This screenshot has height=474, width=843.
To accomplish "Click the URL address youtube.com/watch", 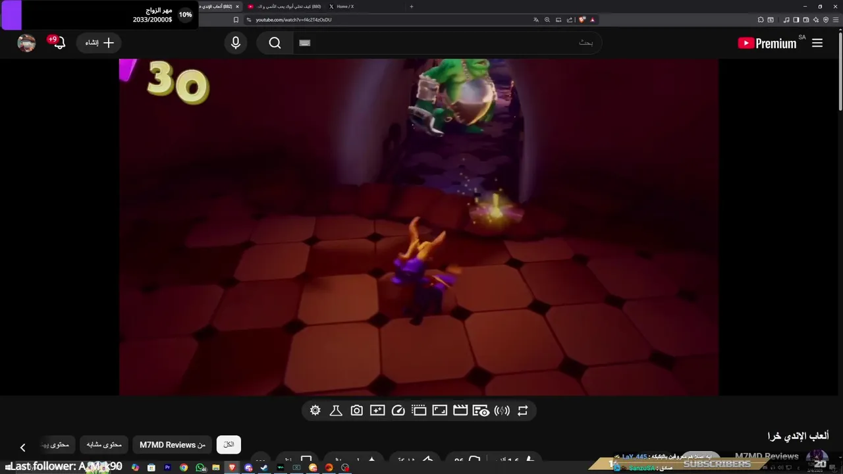I will pyautogui.click(x=294, y=20).
